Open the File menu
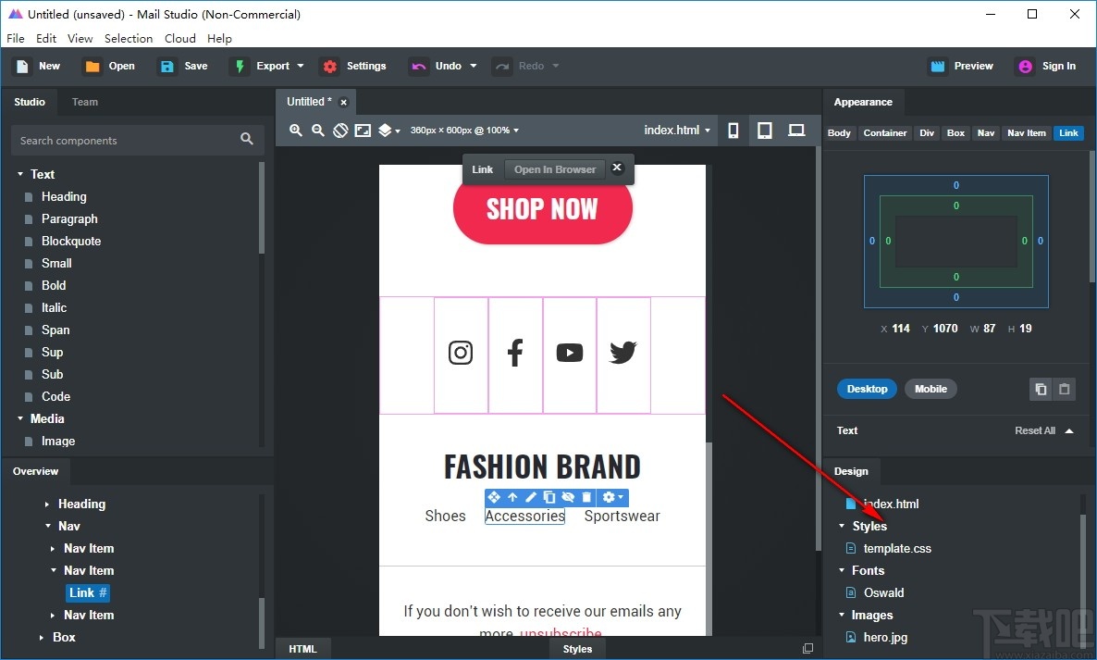 point(16,39)
